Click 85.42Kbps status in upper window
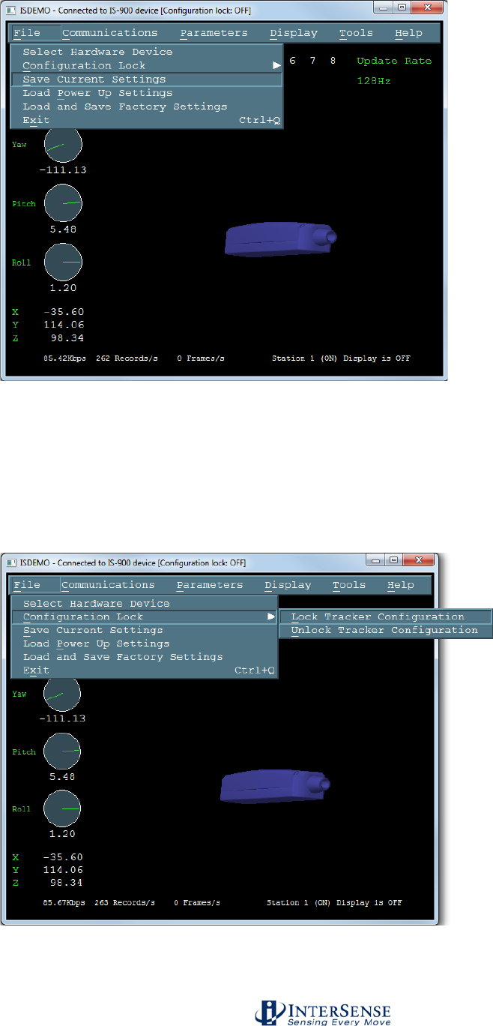493x1026 pixels. tap(65, 358)
